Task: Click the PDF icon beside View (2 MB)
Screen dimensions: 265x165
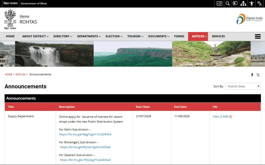Action: pos(231,117)
